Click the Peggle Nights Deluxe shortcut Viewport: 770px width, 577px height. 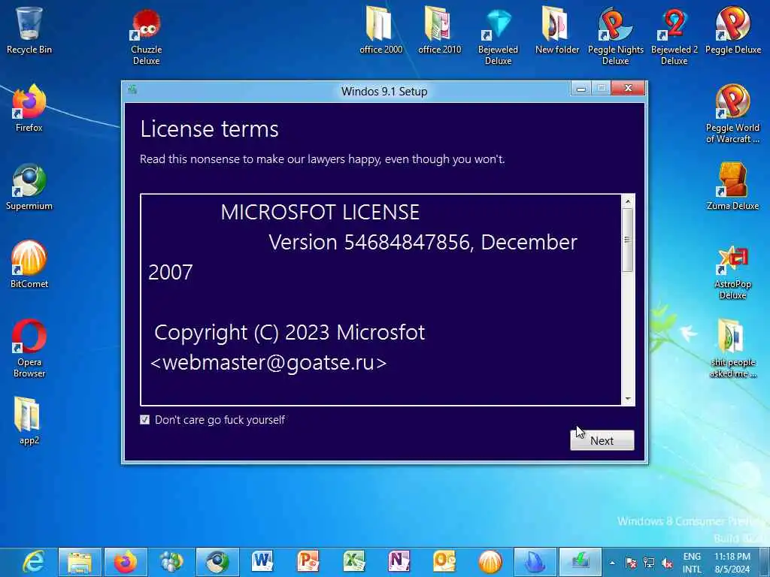tap(615, 35)
